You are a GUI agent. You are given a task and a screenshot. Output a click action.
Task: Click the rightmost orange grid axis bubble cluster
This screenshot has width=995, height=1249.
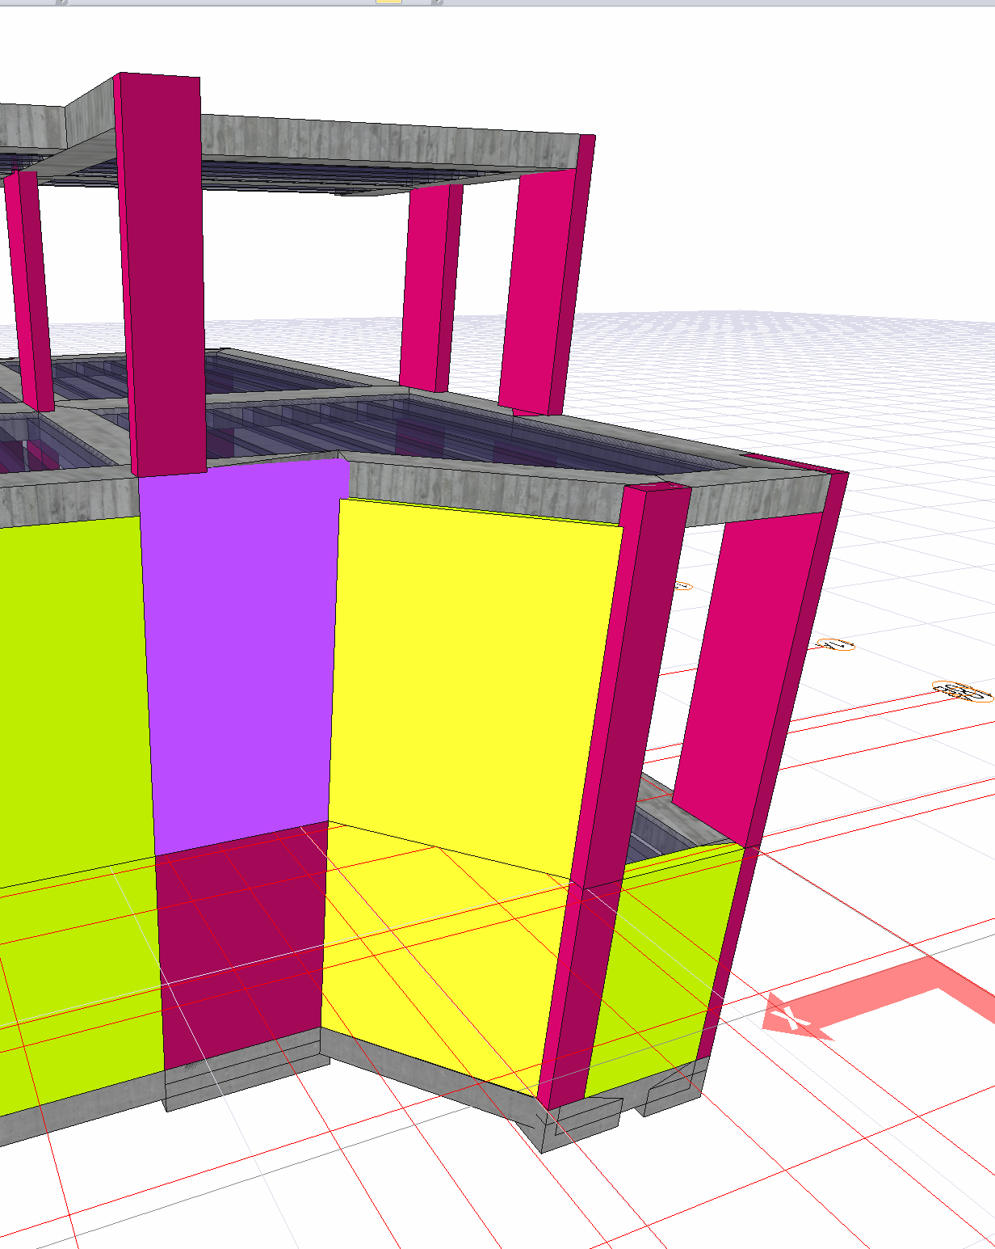(962, 691)
